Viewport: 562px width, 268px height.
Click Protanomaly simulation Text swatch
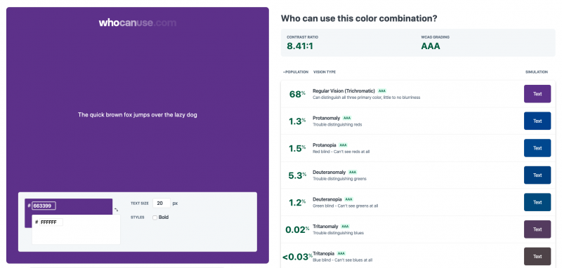click(537, 121)
